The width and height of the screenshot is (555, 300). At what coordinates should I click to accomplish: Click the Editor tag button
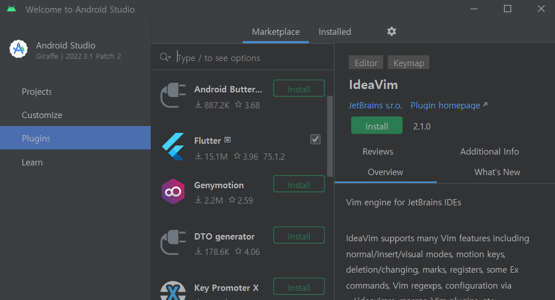tap(366, 63)
